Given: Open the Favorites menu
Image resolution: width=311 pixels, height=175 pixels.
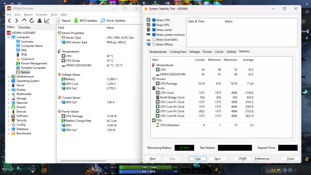Looking at the screenshot, I should [x=41, y=15].
